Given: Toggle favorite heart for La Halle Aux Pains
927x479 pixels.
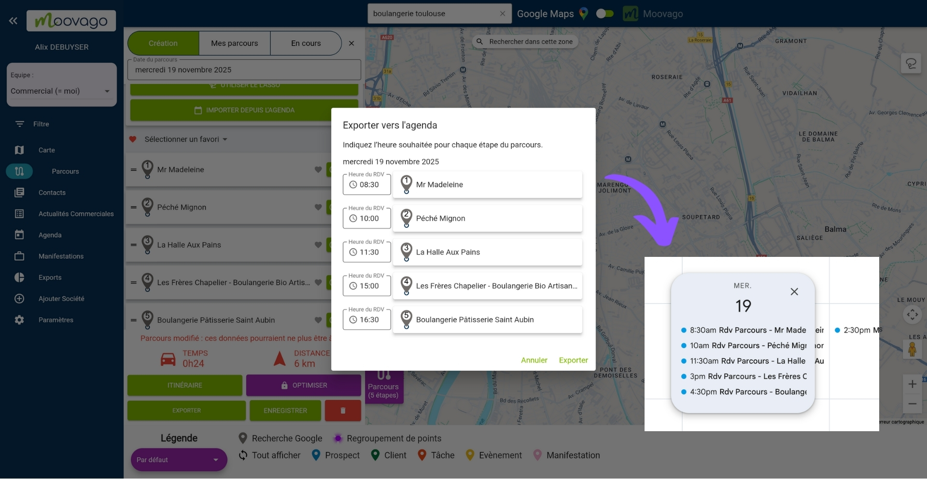Looking at the screenshot, I should (318, 245).
